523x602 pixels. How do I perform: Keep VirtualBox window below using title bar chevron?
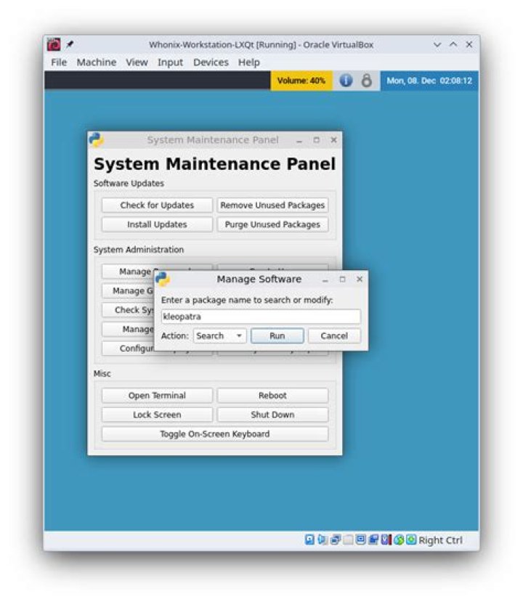click(437, 44)
